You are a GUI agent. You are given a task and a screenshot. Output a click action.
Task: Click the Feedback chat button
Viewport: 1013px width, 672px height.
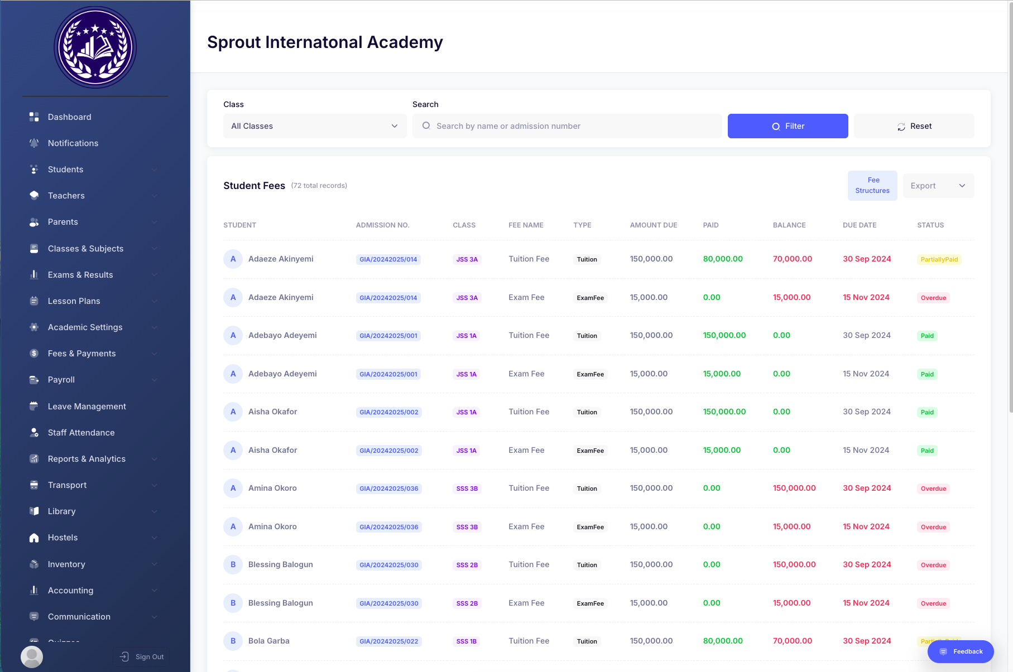[x=961, y=651]
